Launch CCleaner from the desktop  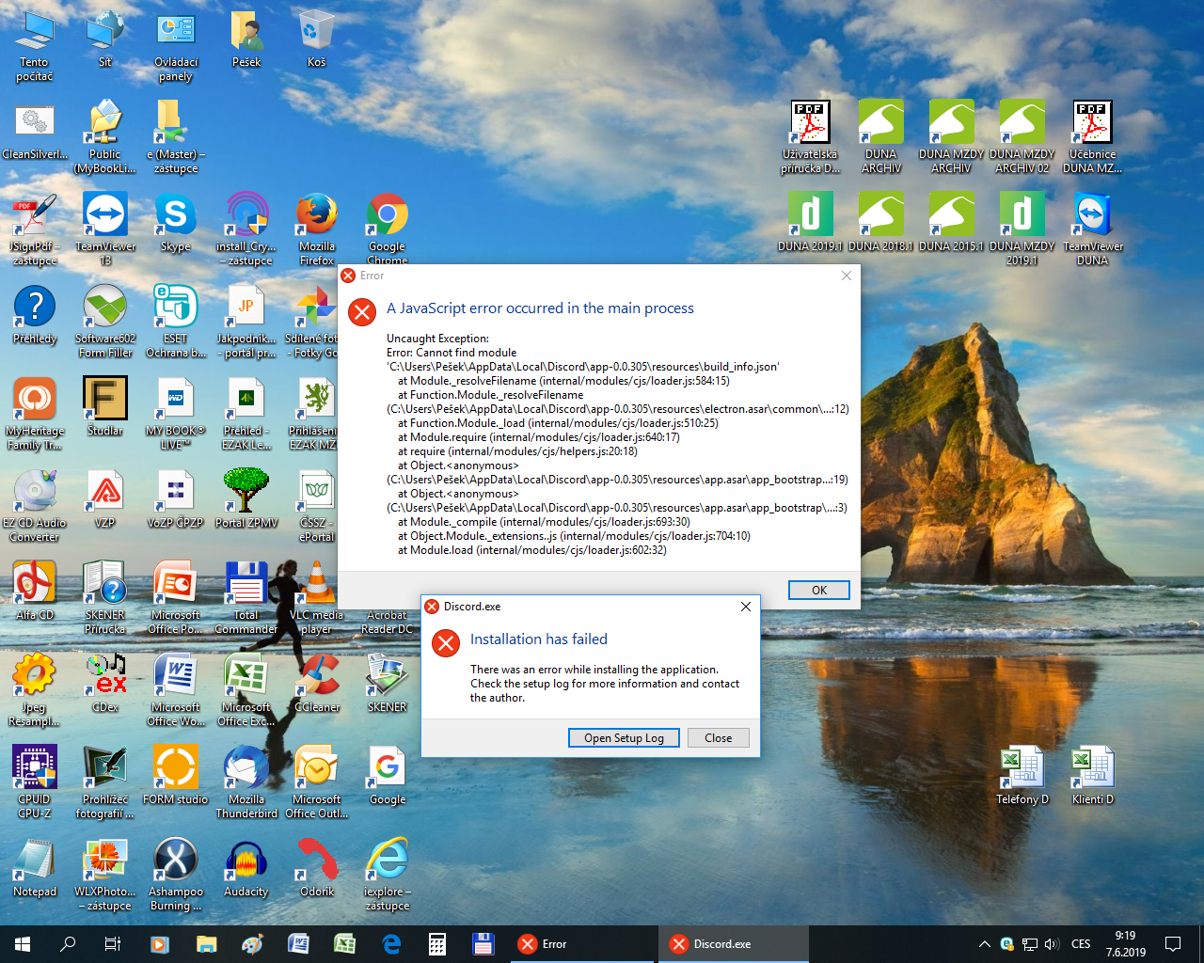(x=317, y=677)
